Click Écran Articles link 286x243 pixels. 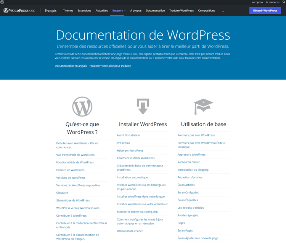point(186,185)
